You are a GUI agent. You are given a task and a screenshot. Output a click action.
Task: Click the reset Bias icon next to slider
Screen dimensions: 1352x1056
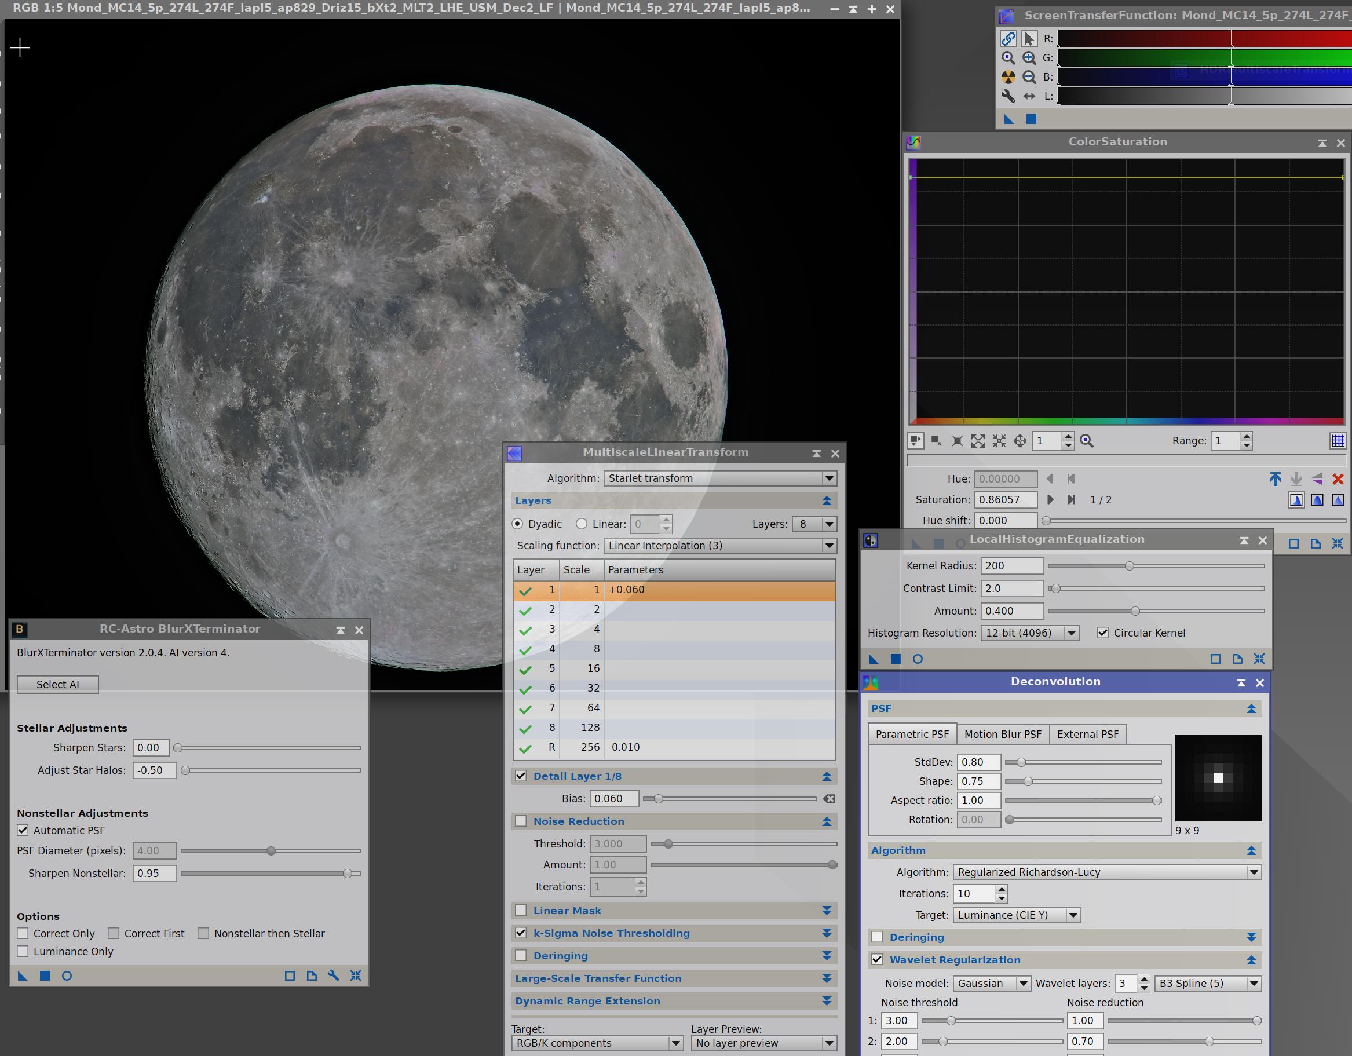829,798
